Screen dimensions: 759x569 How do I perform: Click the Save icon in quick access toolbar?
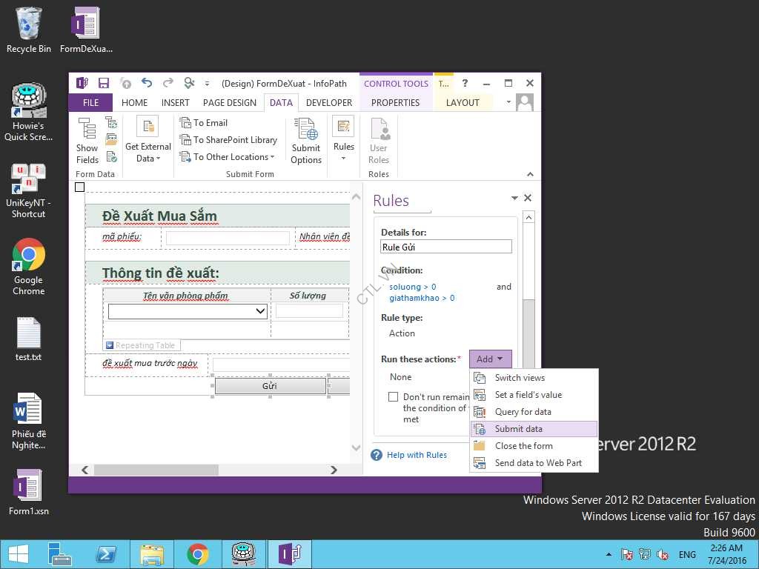[104, 84]
